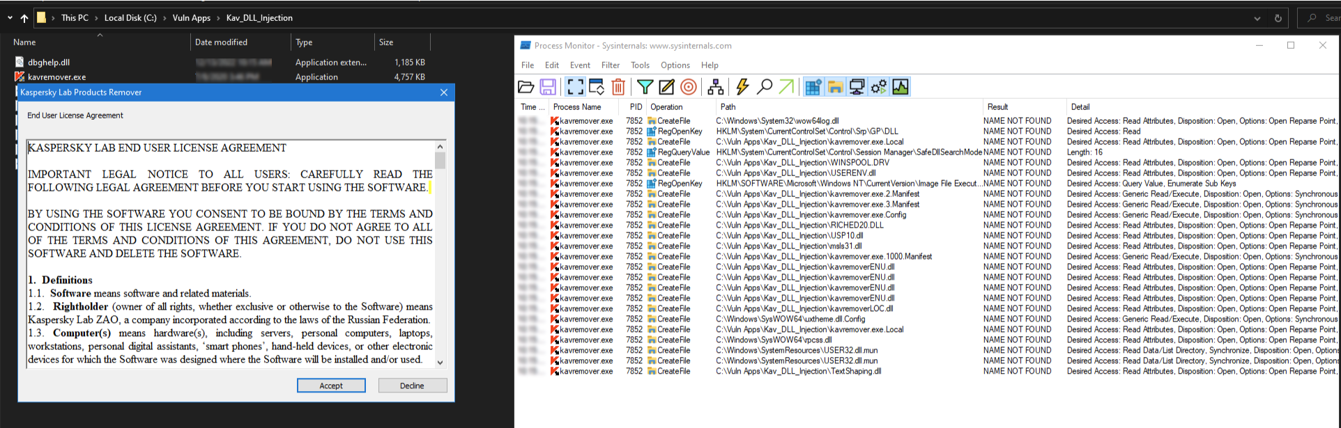Select the event row for RICHED20.DLL
The image size is (1341, 428).
pos(928,225)
